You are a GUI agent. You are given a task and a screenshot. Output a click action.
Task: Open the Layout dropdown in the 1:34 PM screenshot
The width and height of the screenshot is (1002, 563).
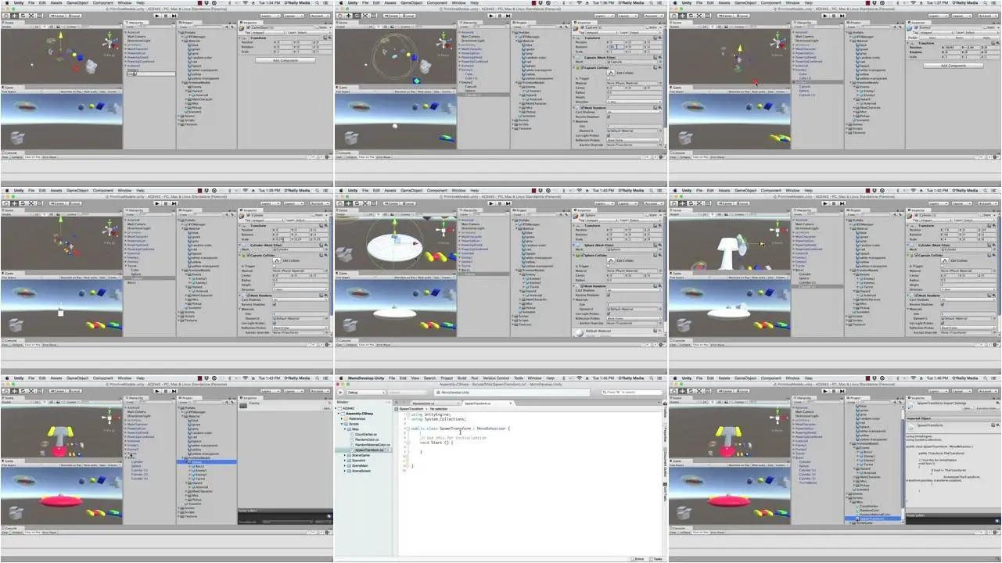click(294, 16)
